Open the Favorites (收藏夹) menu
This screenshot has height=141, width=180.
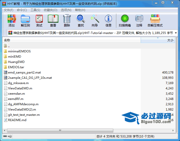pyautogui.click(x=51, y=10)
